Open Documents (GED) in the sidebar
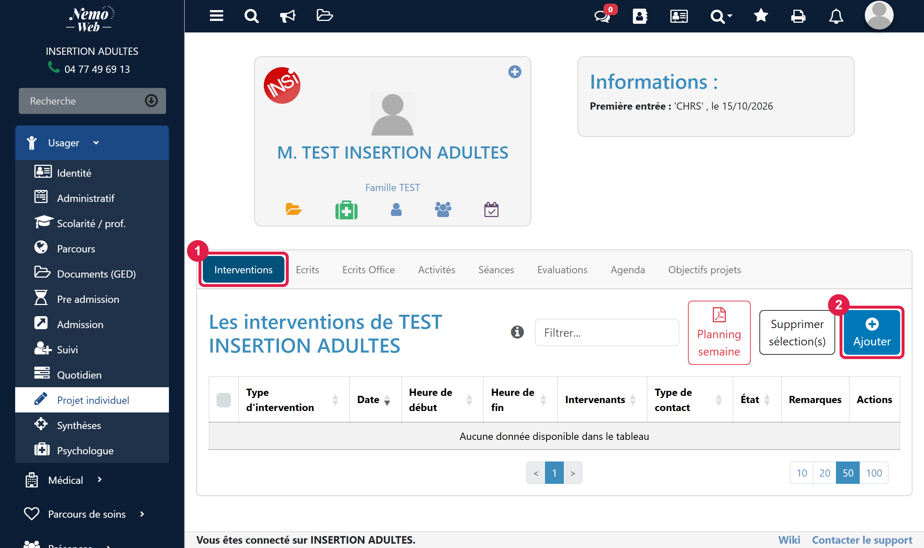The image size is (924, 548). coord(92,274)
